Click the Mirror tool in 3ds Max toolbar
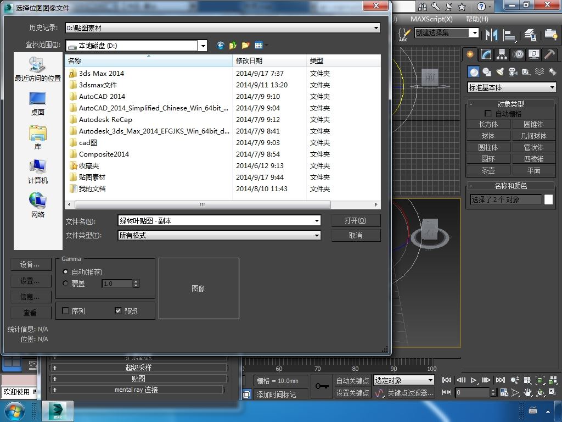This screenshot has height=422, width=562. (491, 35)
